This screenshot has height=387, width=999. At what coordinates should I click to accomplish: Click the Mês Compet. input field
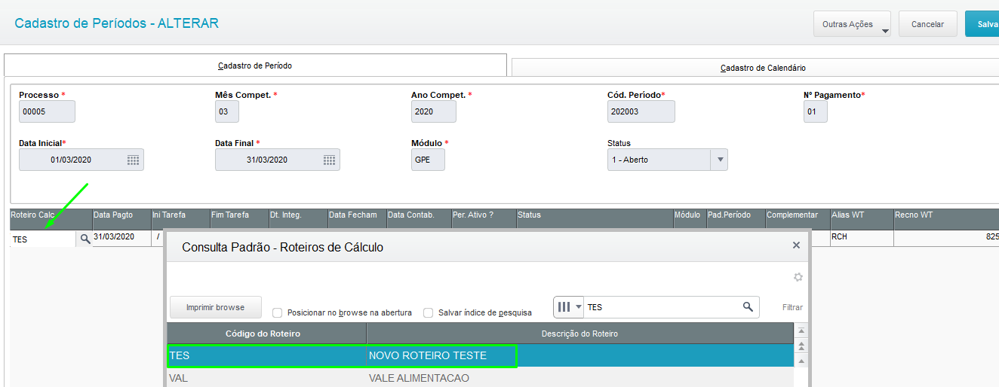pyautogui.click(x=227, y=111)
